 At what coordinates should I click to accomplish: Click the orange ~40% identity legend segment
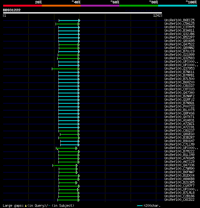61,6
